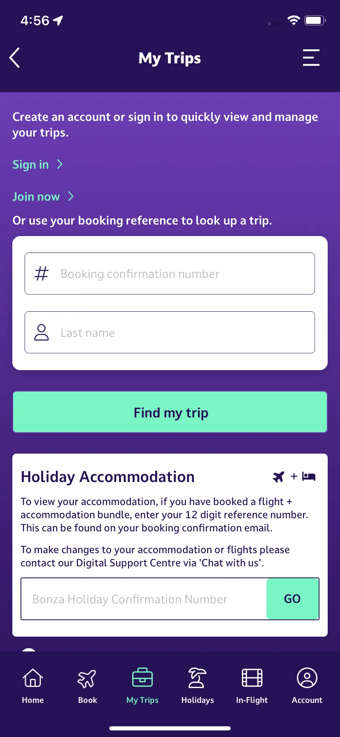Expand the Join now chevron
340x737 pixels.
click(x=71, y=196)
